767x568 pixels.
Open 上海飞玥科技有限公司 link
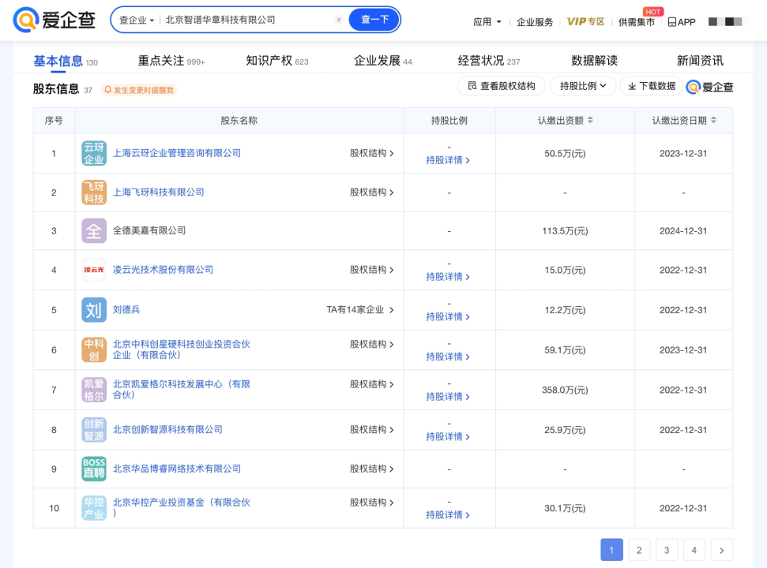159,192
